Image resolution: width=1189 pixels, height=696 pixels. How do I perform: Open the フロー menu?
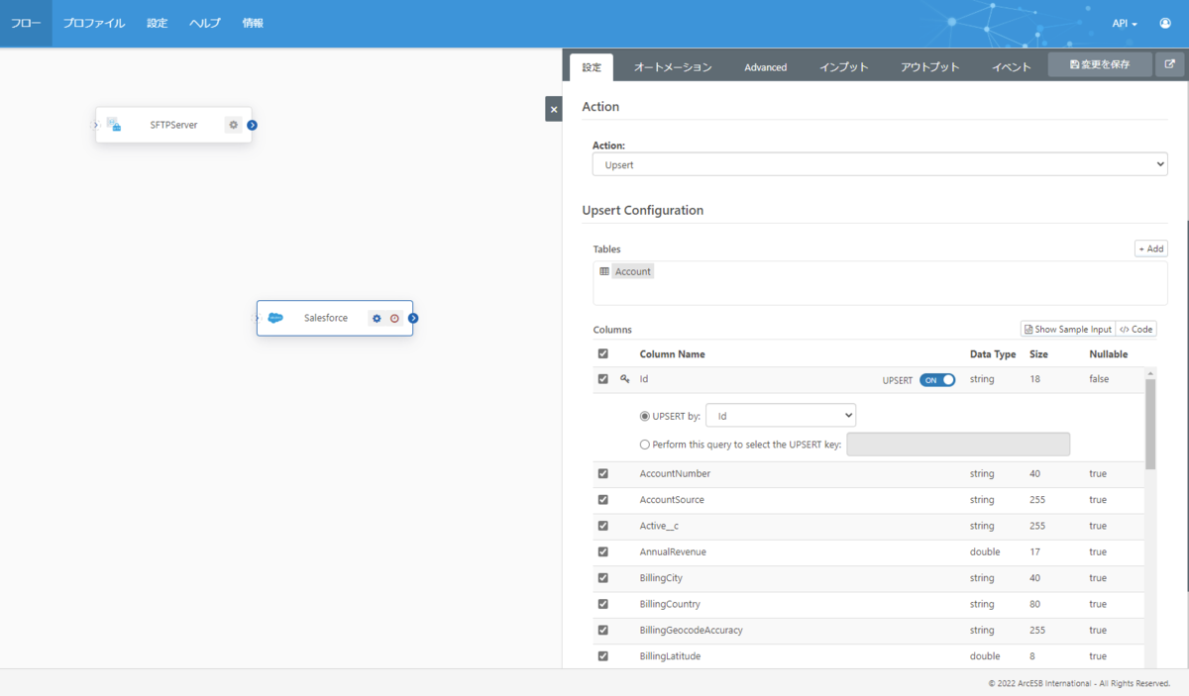(x=26, y=23)
